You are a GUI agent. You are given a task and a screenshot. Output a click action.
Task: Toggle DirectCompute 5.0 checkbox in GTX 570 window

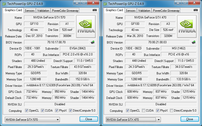[70, 111]
